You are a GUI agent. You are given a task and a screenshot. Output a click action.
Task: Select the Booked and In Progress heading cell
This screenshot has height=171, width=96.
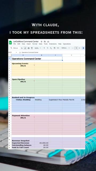click(23, 98)
